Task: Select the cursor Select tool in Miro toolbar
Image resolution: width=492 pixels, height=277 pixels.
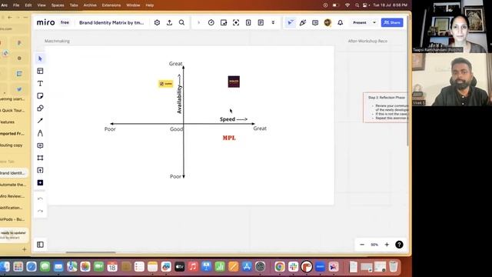Action: coord(40,58)
